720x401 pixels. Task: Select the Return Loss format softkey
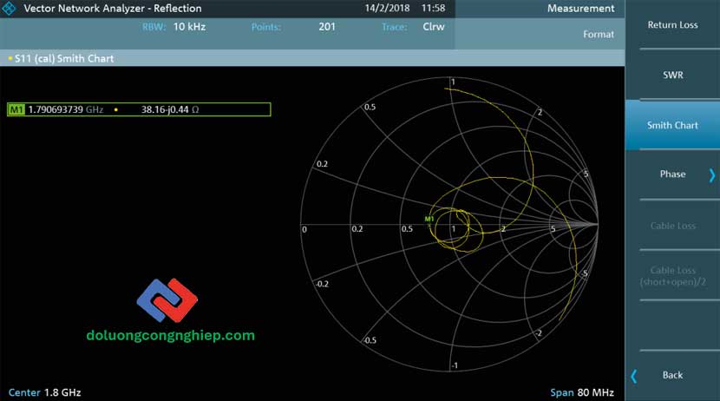[672, 25]
